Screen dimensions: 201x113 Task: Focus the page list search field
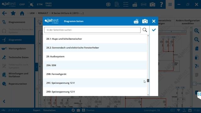coord(92,30)
